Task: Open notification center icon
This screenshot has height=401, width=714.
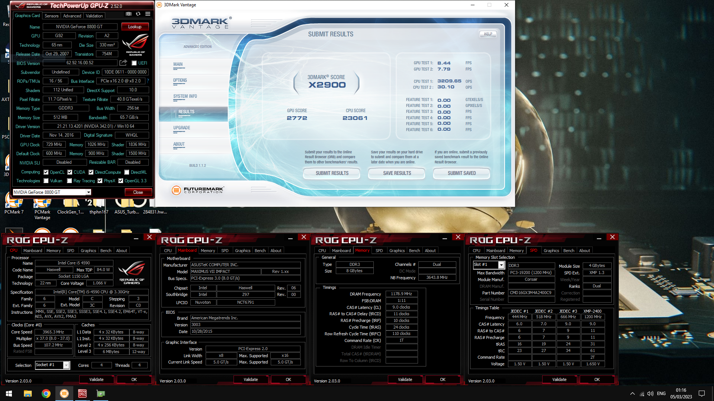Action: pos(702,394)
